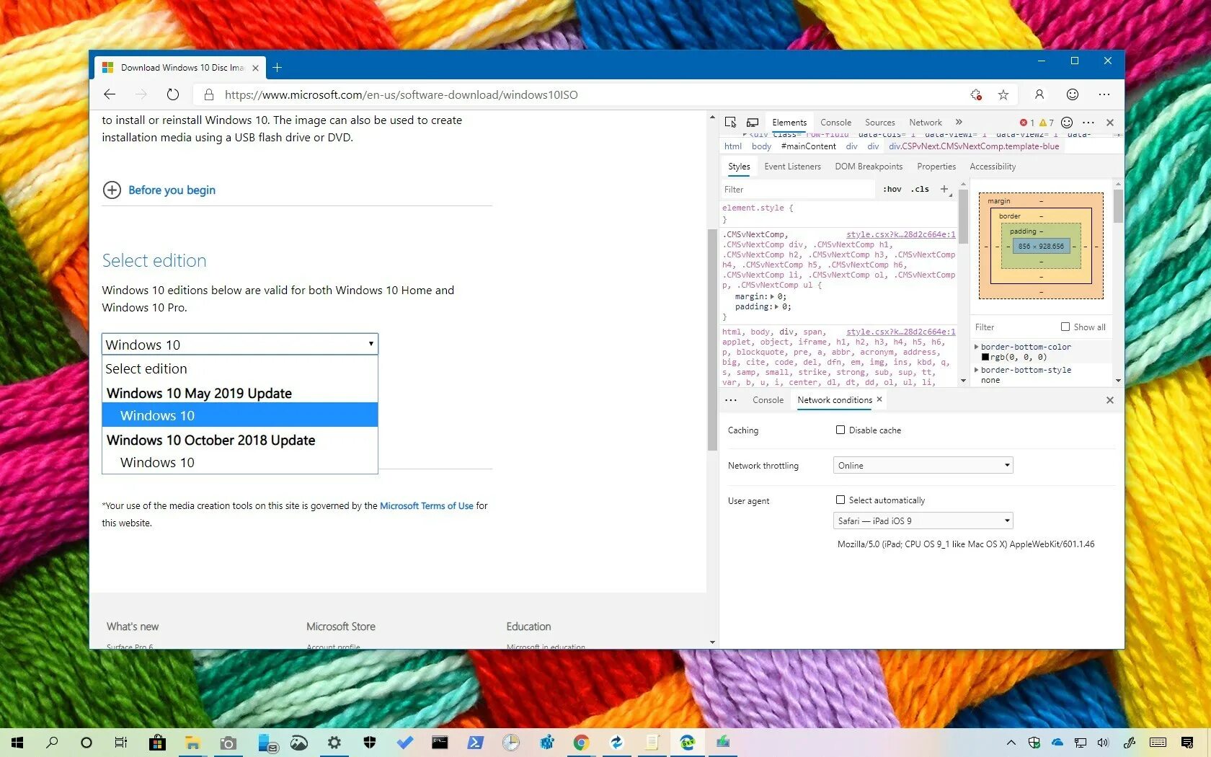Enable the Disable cache checkbox
Viewport: 1211px width, 757px height.
pos(840,430)
